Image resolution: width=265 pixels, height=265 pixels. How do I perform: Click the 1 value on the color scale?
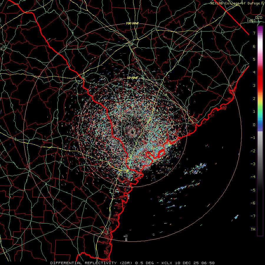pos(254,112)
